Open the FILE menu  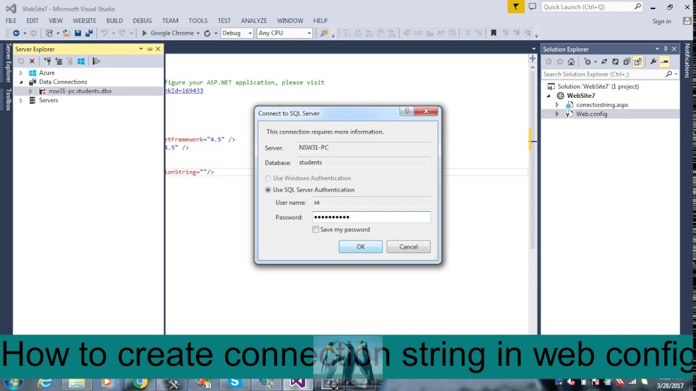coord(11,21)
